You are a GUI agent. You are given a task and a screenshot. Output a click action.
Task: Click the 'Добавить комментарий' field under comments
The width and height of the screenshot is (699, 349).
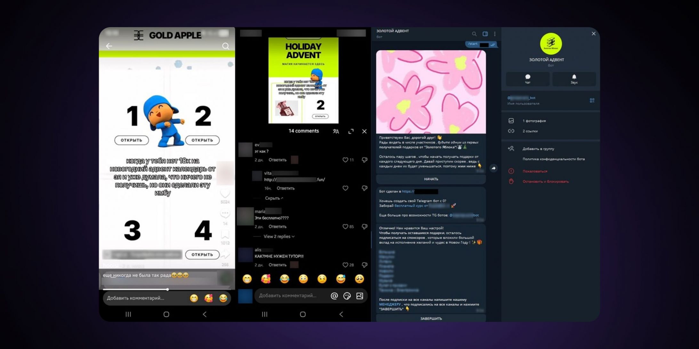[287, 296]
